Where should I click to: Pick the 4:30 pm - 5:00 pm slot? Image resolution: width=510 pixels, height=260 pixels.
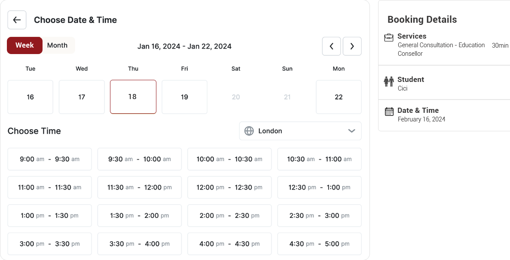tap(319, 244)
